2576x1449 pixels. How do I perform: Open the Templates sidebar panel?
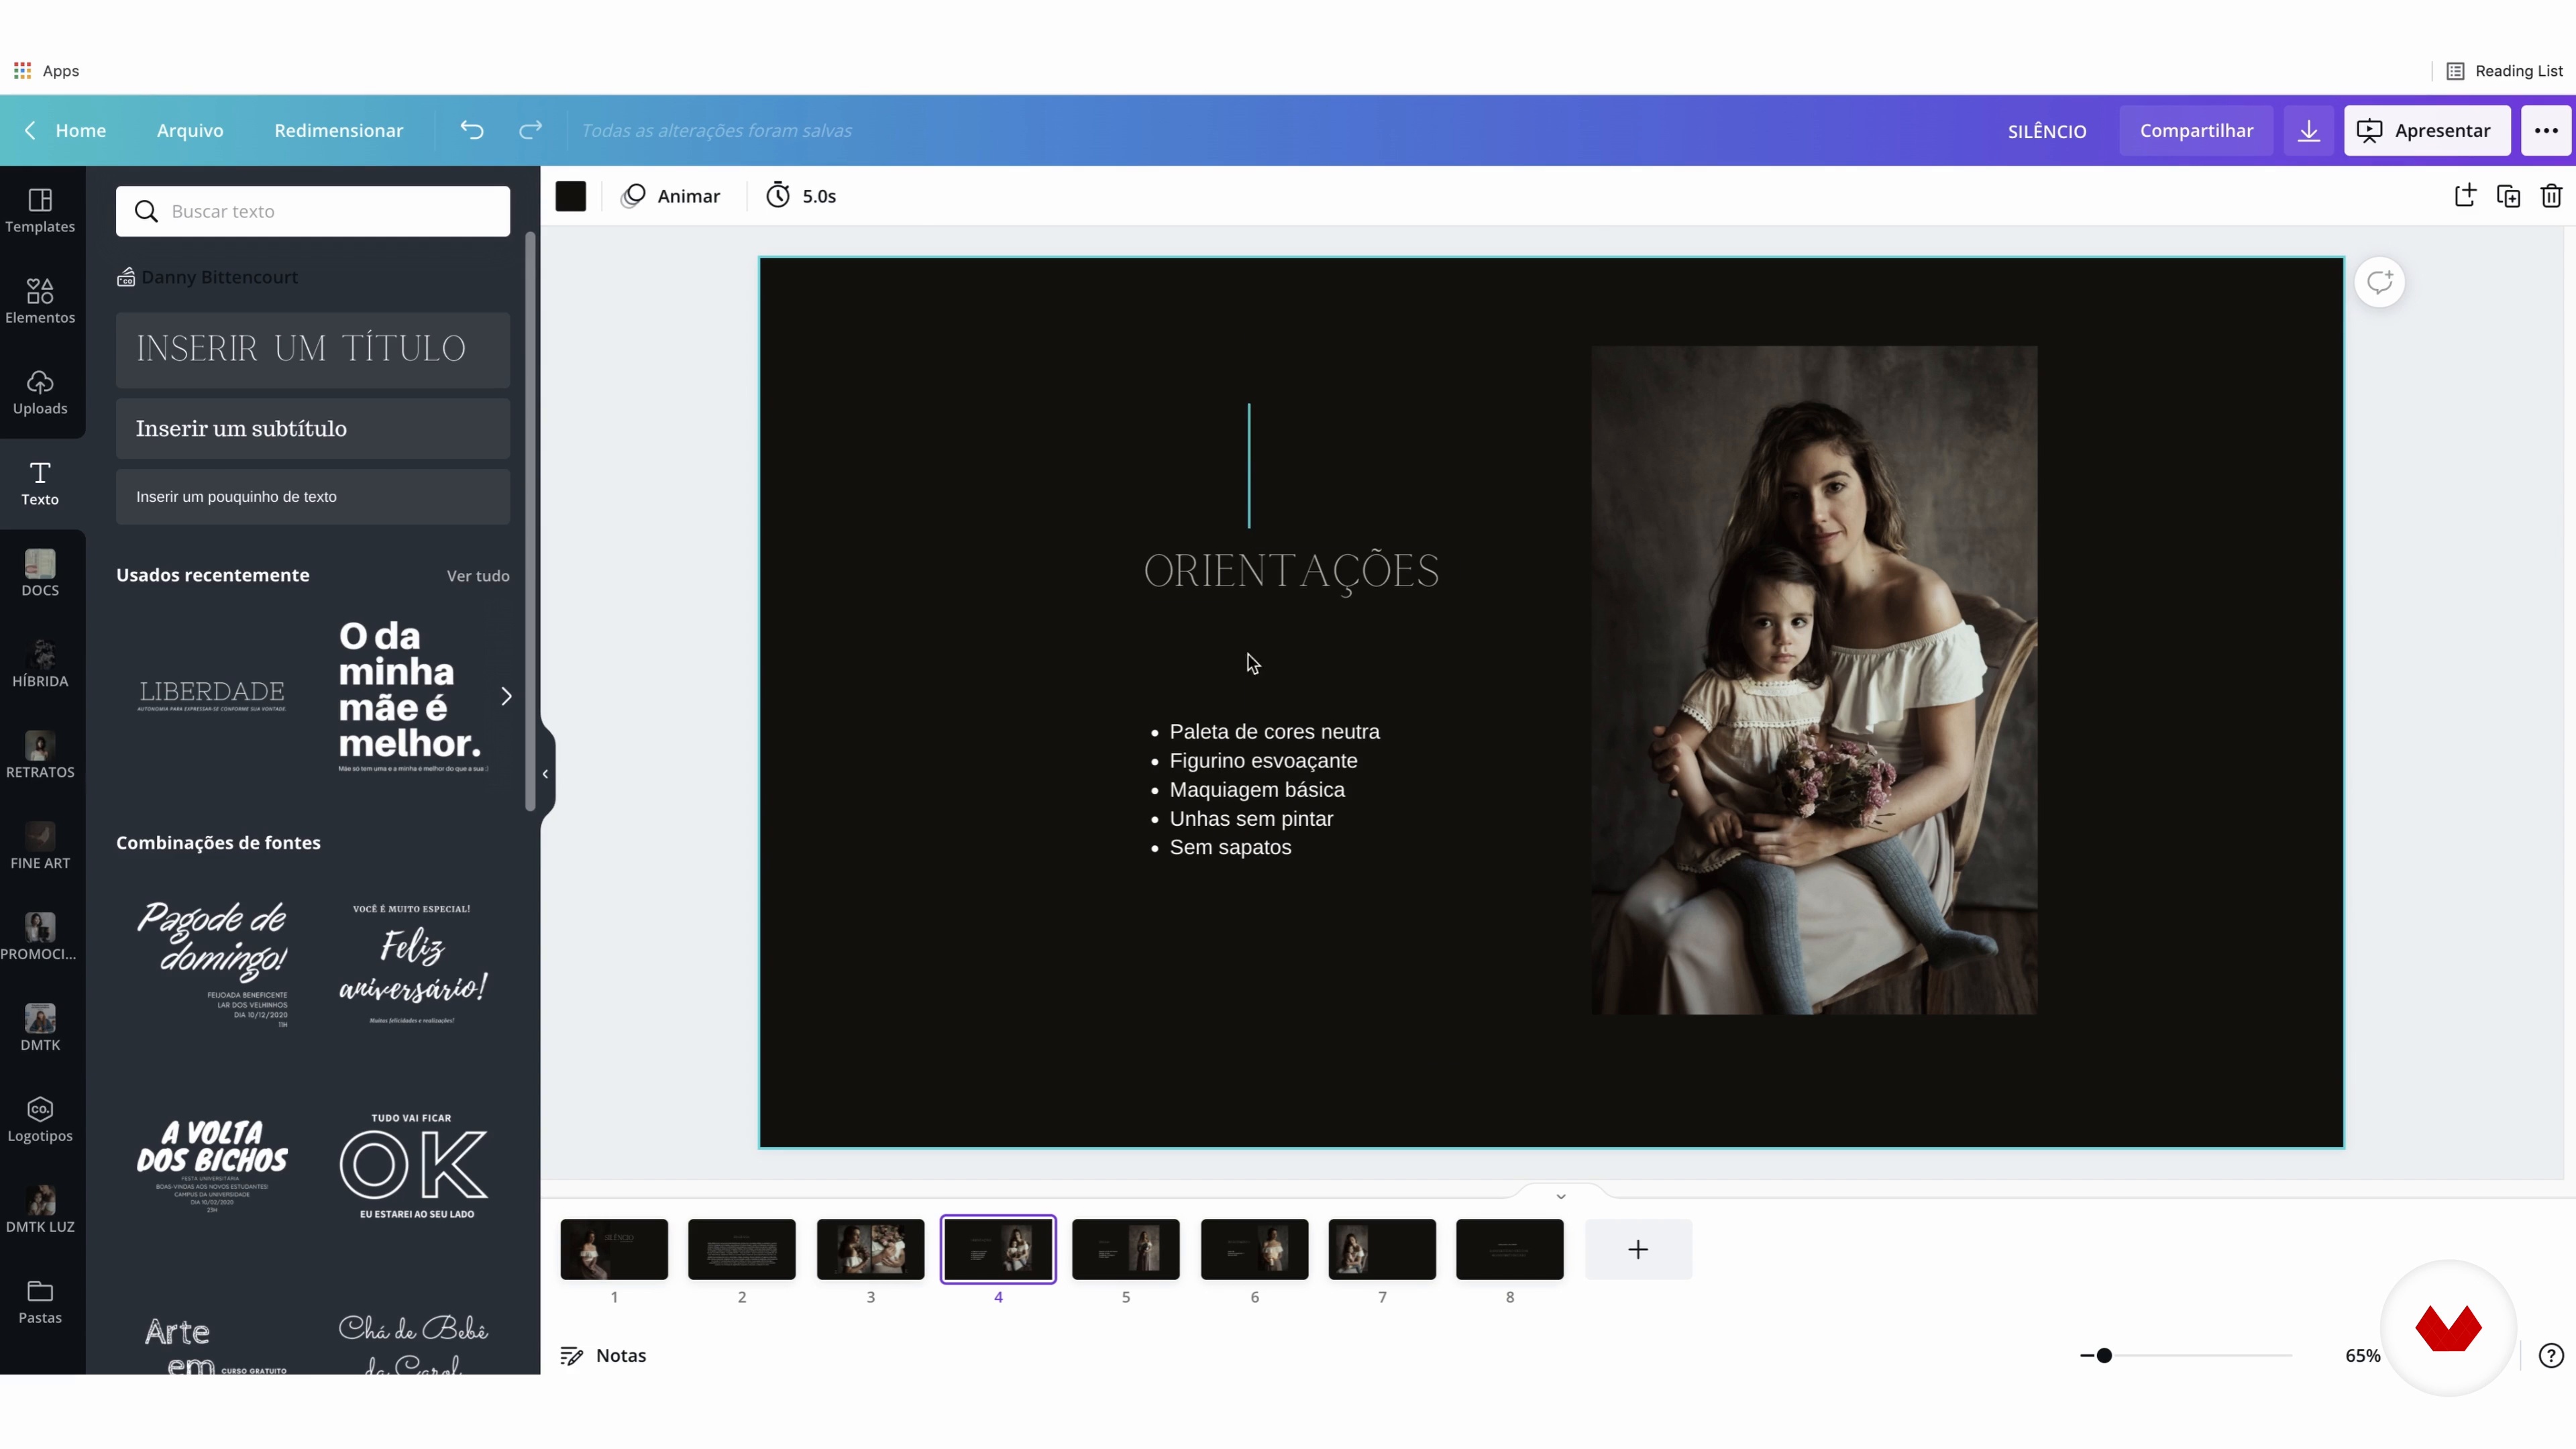(x=40, y=211)
